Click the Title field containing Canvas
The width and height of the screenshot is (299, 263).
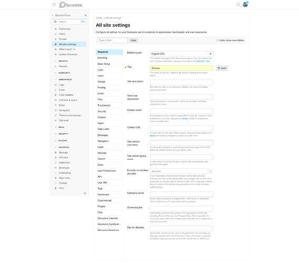pos(182,68)
